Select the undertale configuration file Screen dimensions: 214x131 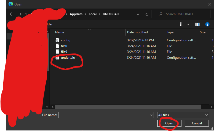68,58
